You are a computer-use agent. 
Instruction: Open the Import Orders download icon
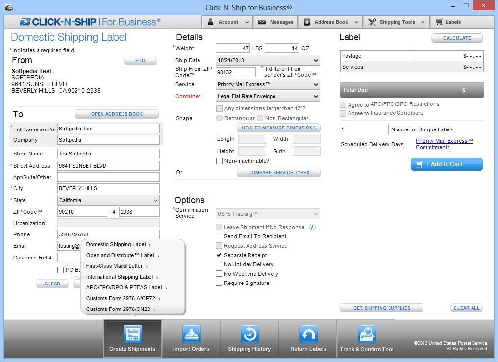pyautogui.click(x=191, y=334)
